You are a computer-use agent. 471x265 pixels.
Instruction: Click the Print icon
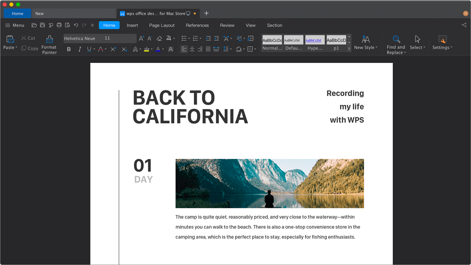click(x=59, y=25)
